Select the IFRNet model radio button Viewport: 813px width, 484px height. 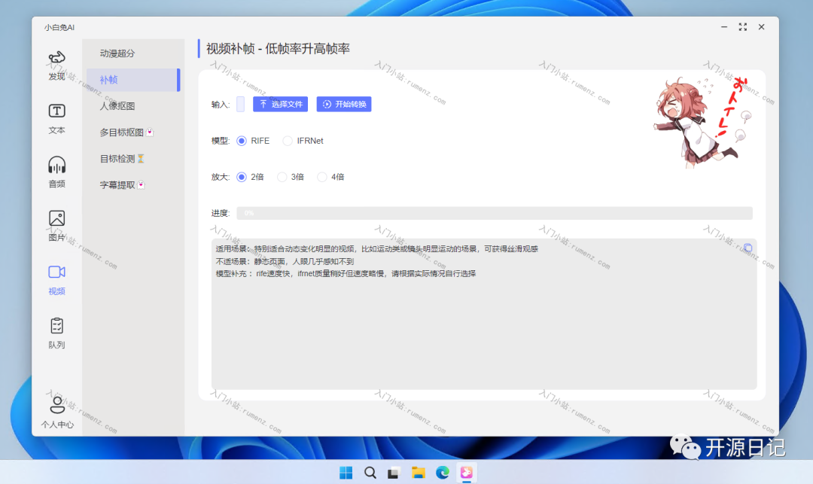288,141
